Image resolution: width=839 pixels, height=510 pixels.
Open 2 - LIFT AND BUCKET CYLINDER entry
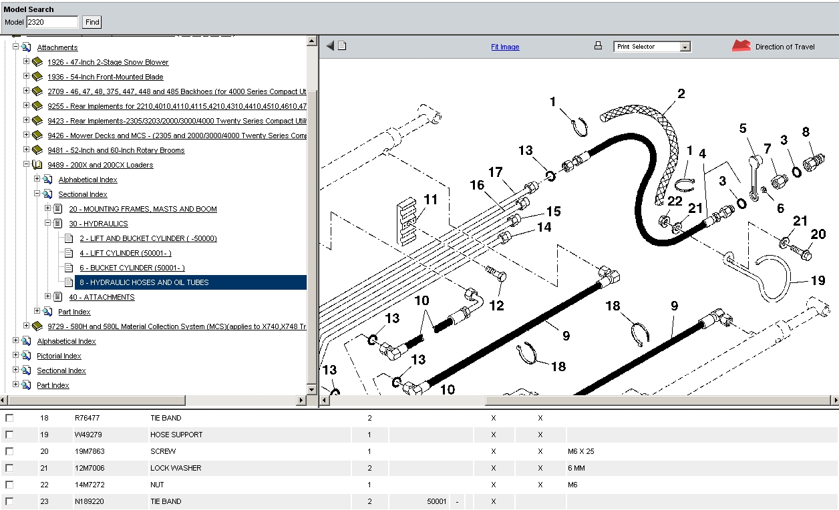(148, 238)
